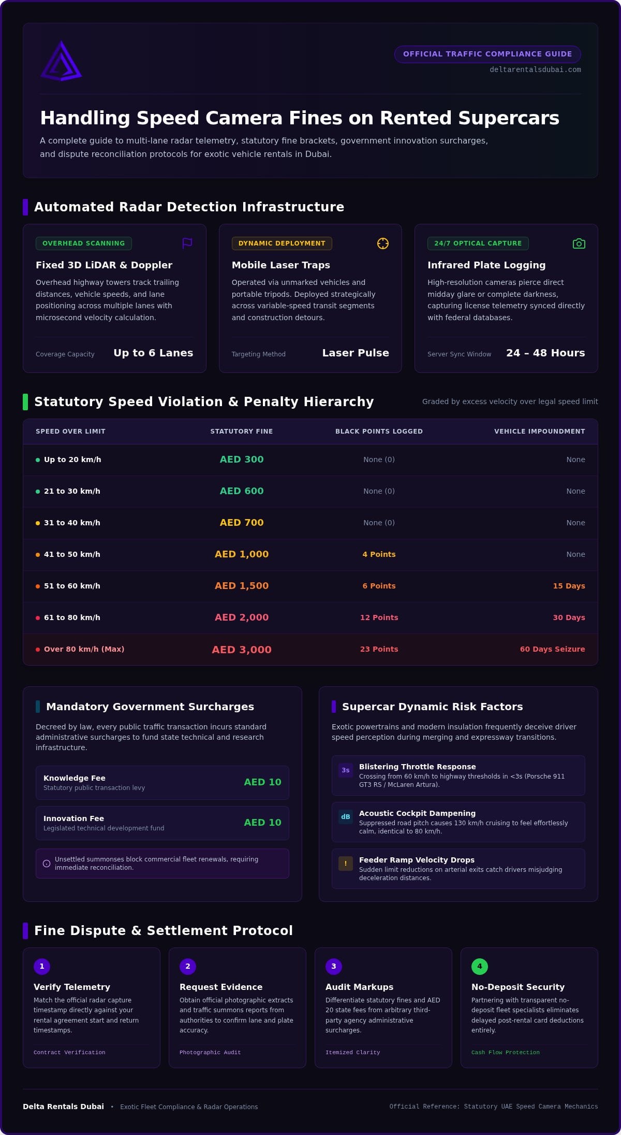Click the Overhead Scanning tag
This screenshot has width=621, height=1135.
(84, 243)
